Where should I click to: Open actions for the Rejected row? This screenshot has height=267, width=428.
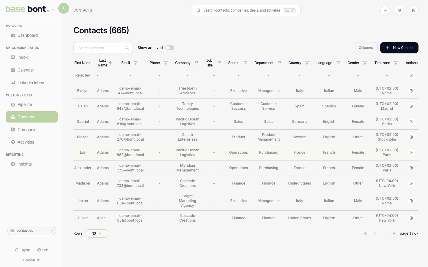point(412,75)
